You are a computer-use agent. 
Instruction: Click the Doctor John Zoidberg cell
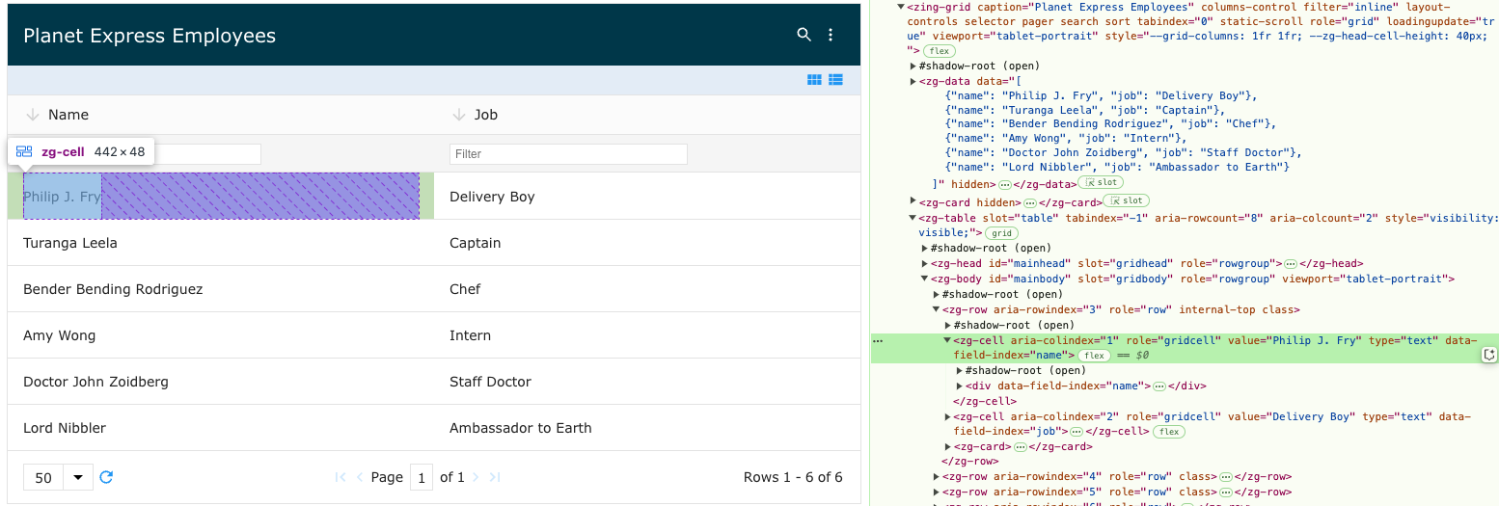click(221, 382)
